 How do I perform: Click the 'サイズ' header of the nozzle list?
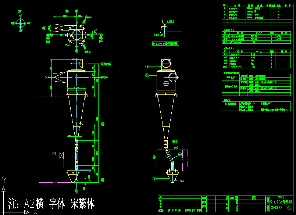click(259, 51)
